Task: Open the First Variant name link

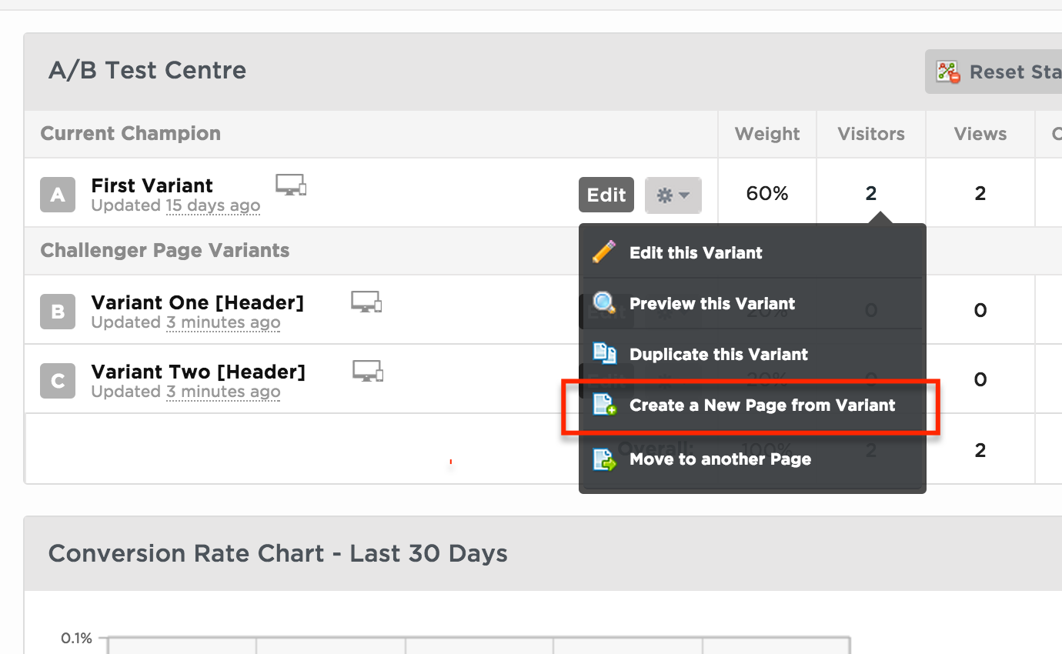Action: [x=152, y=185]
